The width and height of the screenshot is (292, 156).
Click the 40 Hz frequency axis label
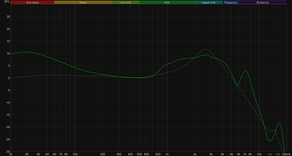tap(38, 154)
